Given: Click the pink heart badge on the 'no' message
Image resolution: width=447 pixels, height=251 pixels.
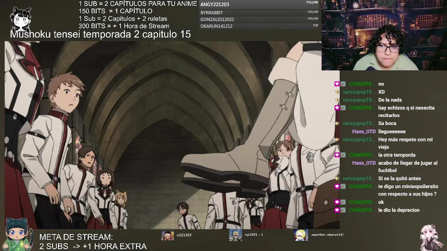Looking at the screenshot, I should click(337, 84).
